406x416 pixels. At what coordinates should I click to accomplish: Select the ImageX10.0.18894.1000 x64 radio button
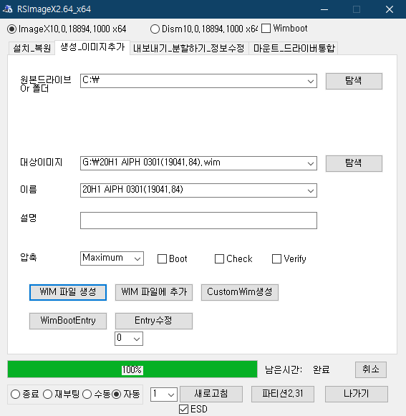(11, 29)
